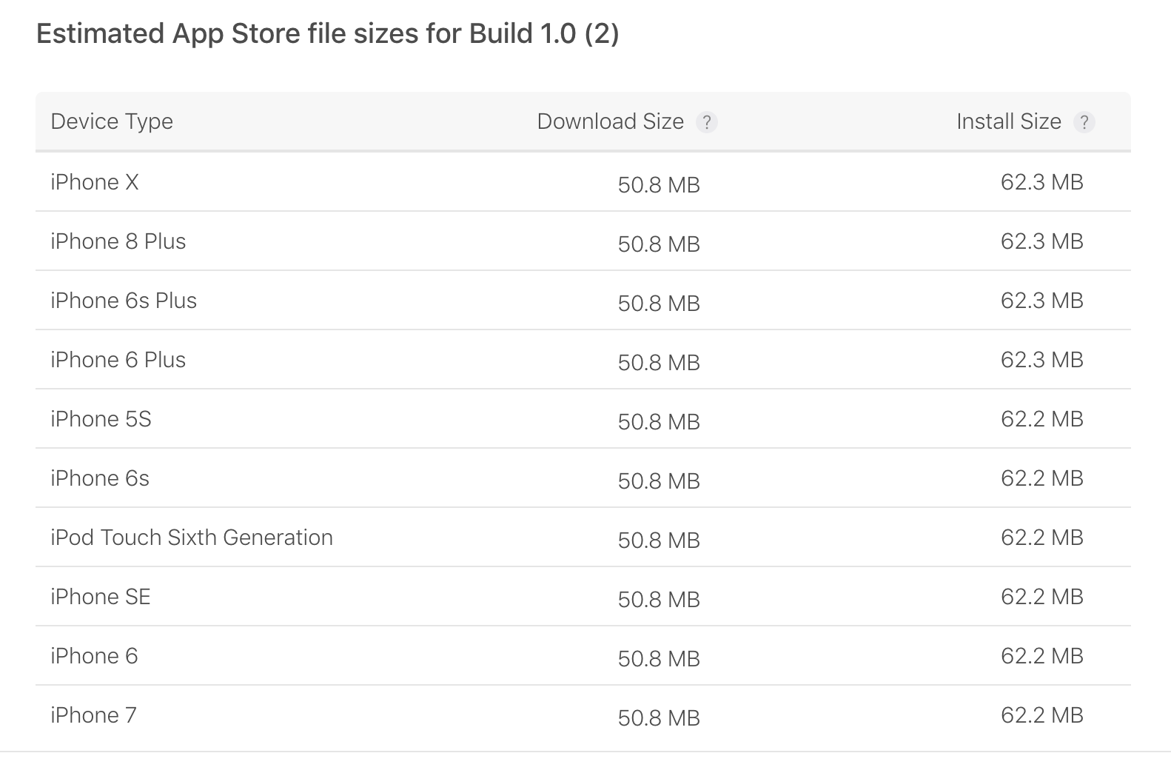Open the Download Size help tooltip icon
This screenshot has height=773, width=1171.
pyautogui.click(x=709, y=123)
